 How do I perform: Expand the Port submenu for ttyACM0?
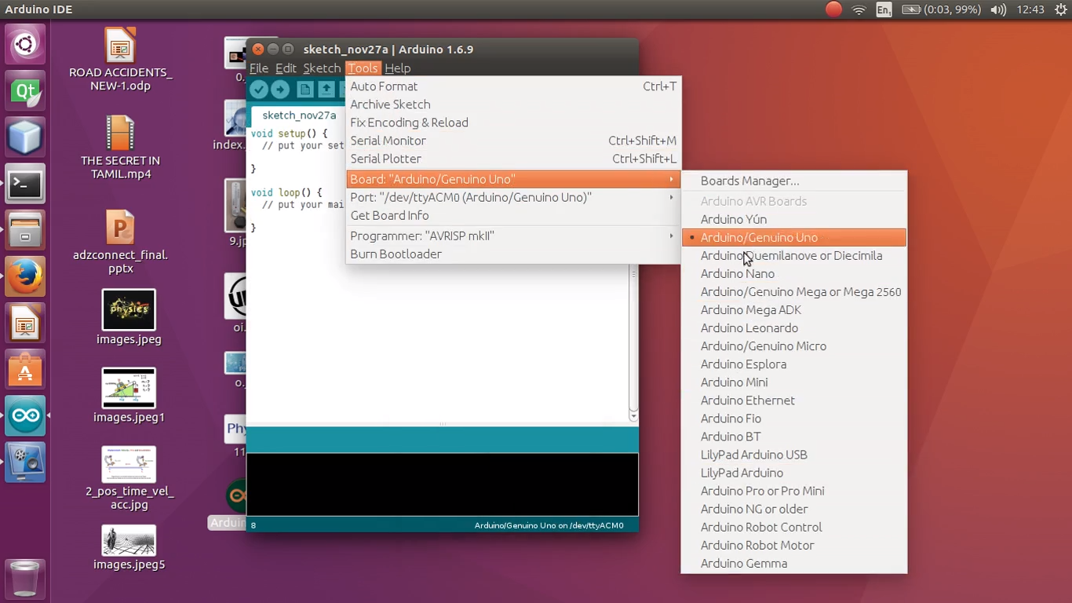671,197
